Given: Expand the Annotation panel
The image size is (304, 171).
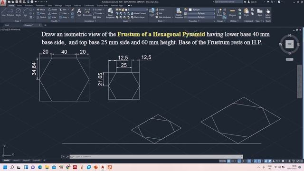Looking at the screenshot, I should click(90, 21).
